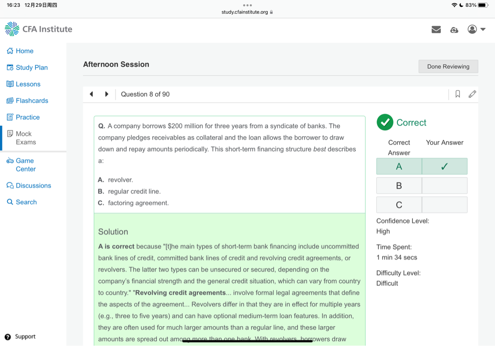
Task: Click the cloud sync icon
Action: (454, 29)
